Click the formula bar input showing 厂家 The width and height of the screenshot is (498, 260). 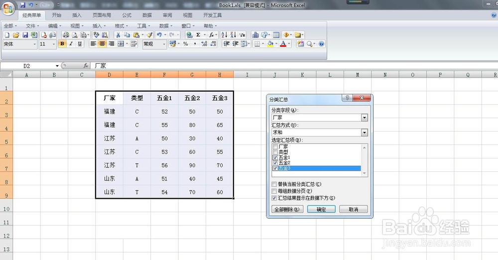pyautogui.click(x=295, y=66)
